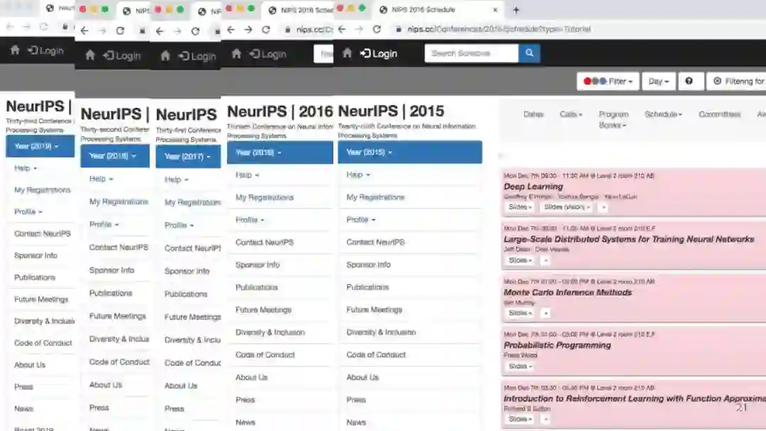Open Slides (vision) dropdown under Deep Learning

(x=567, y=207)
